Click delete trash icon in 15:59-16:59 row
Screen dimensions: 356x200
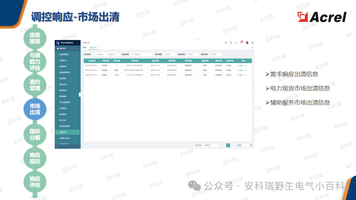tap(246, 70)
